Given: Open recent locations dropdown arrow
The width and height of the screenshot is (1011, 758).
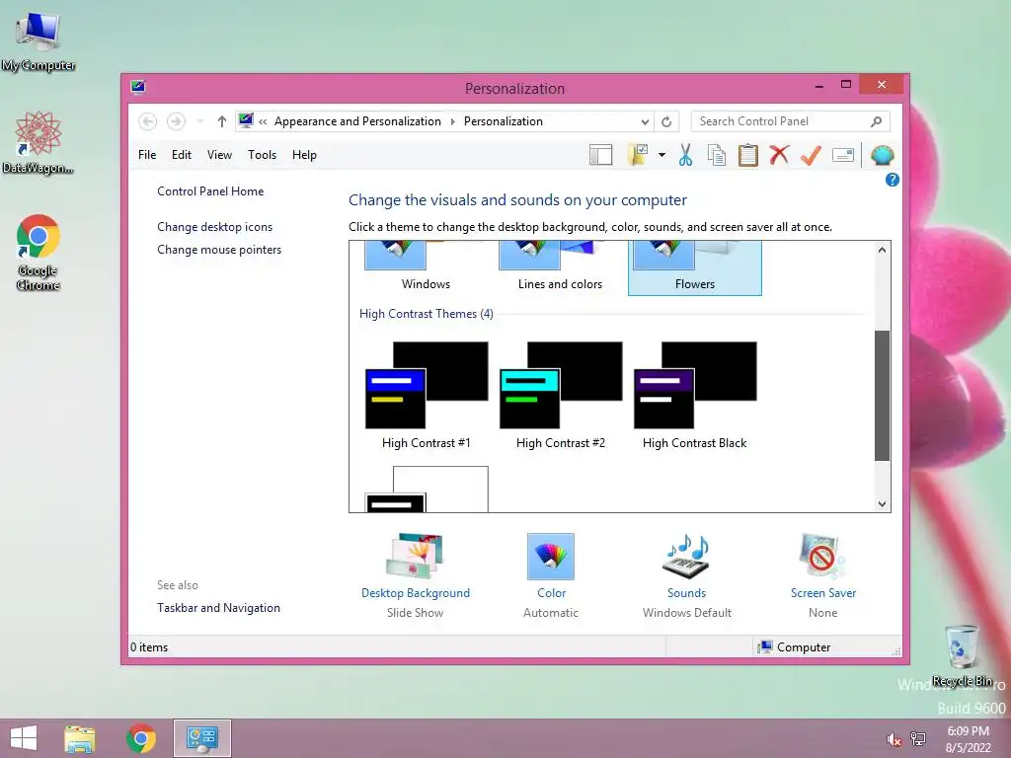Looking at the screenshot, I should [x=199, y=121].
